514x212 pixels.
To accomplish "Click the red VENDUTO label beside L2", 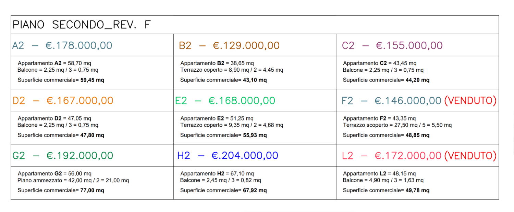I will 470,156.
